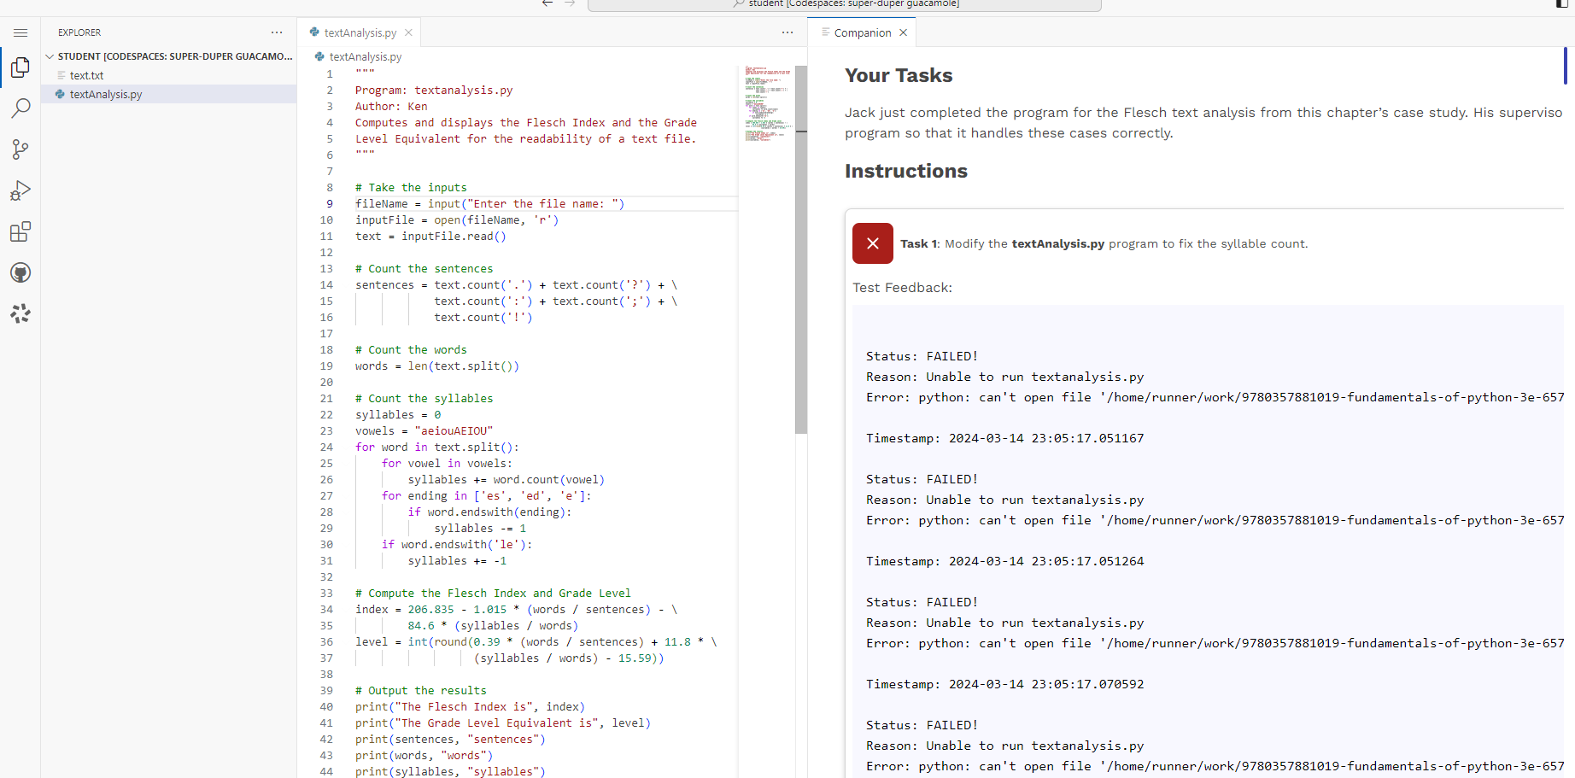Select the Source Control icon

(x=20, y=149)
